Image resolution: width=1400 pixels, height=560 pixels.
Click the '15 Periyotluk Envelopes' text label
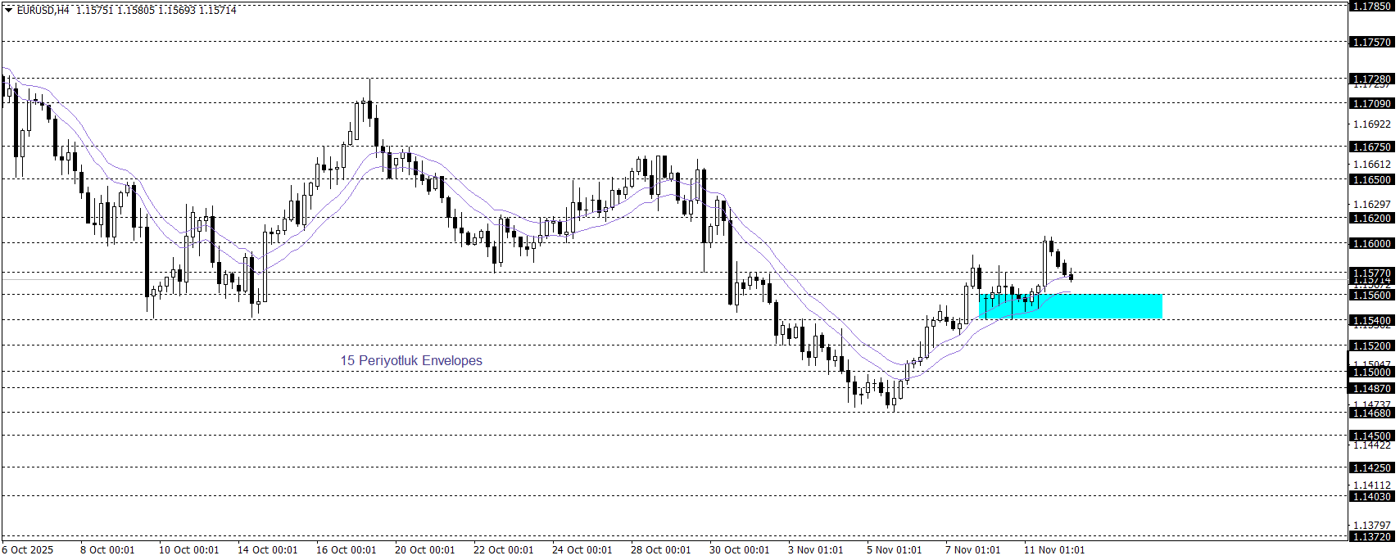click(411, 360)
